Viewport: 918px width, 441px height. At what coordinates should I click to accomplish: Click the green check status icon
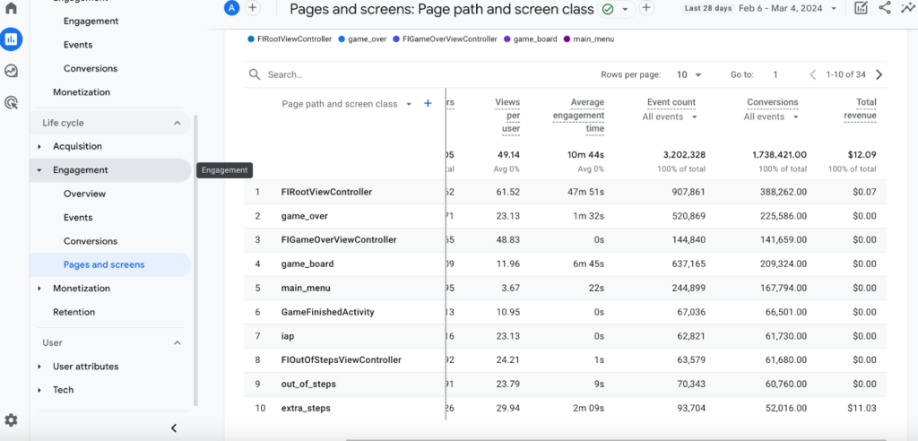point(609,9)
